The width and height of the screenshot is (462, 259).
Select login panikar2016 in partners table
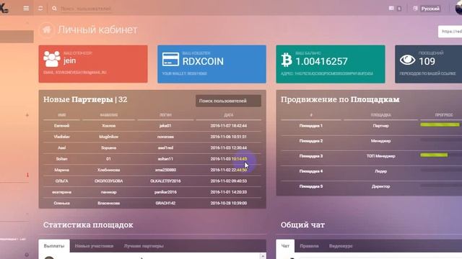[x=165, y=192]
